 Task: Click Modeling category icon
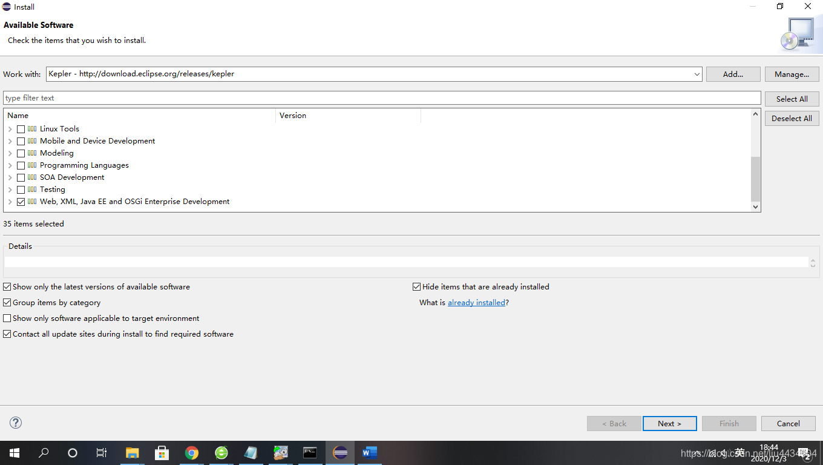(32, 153)
